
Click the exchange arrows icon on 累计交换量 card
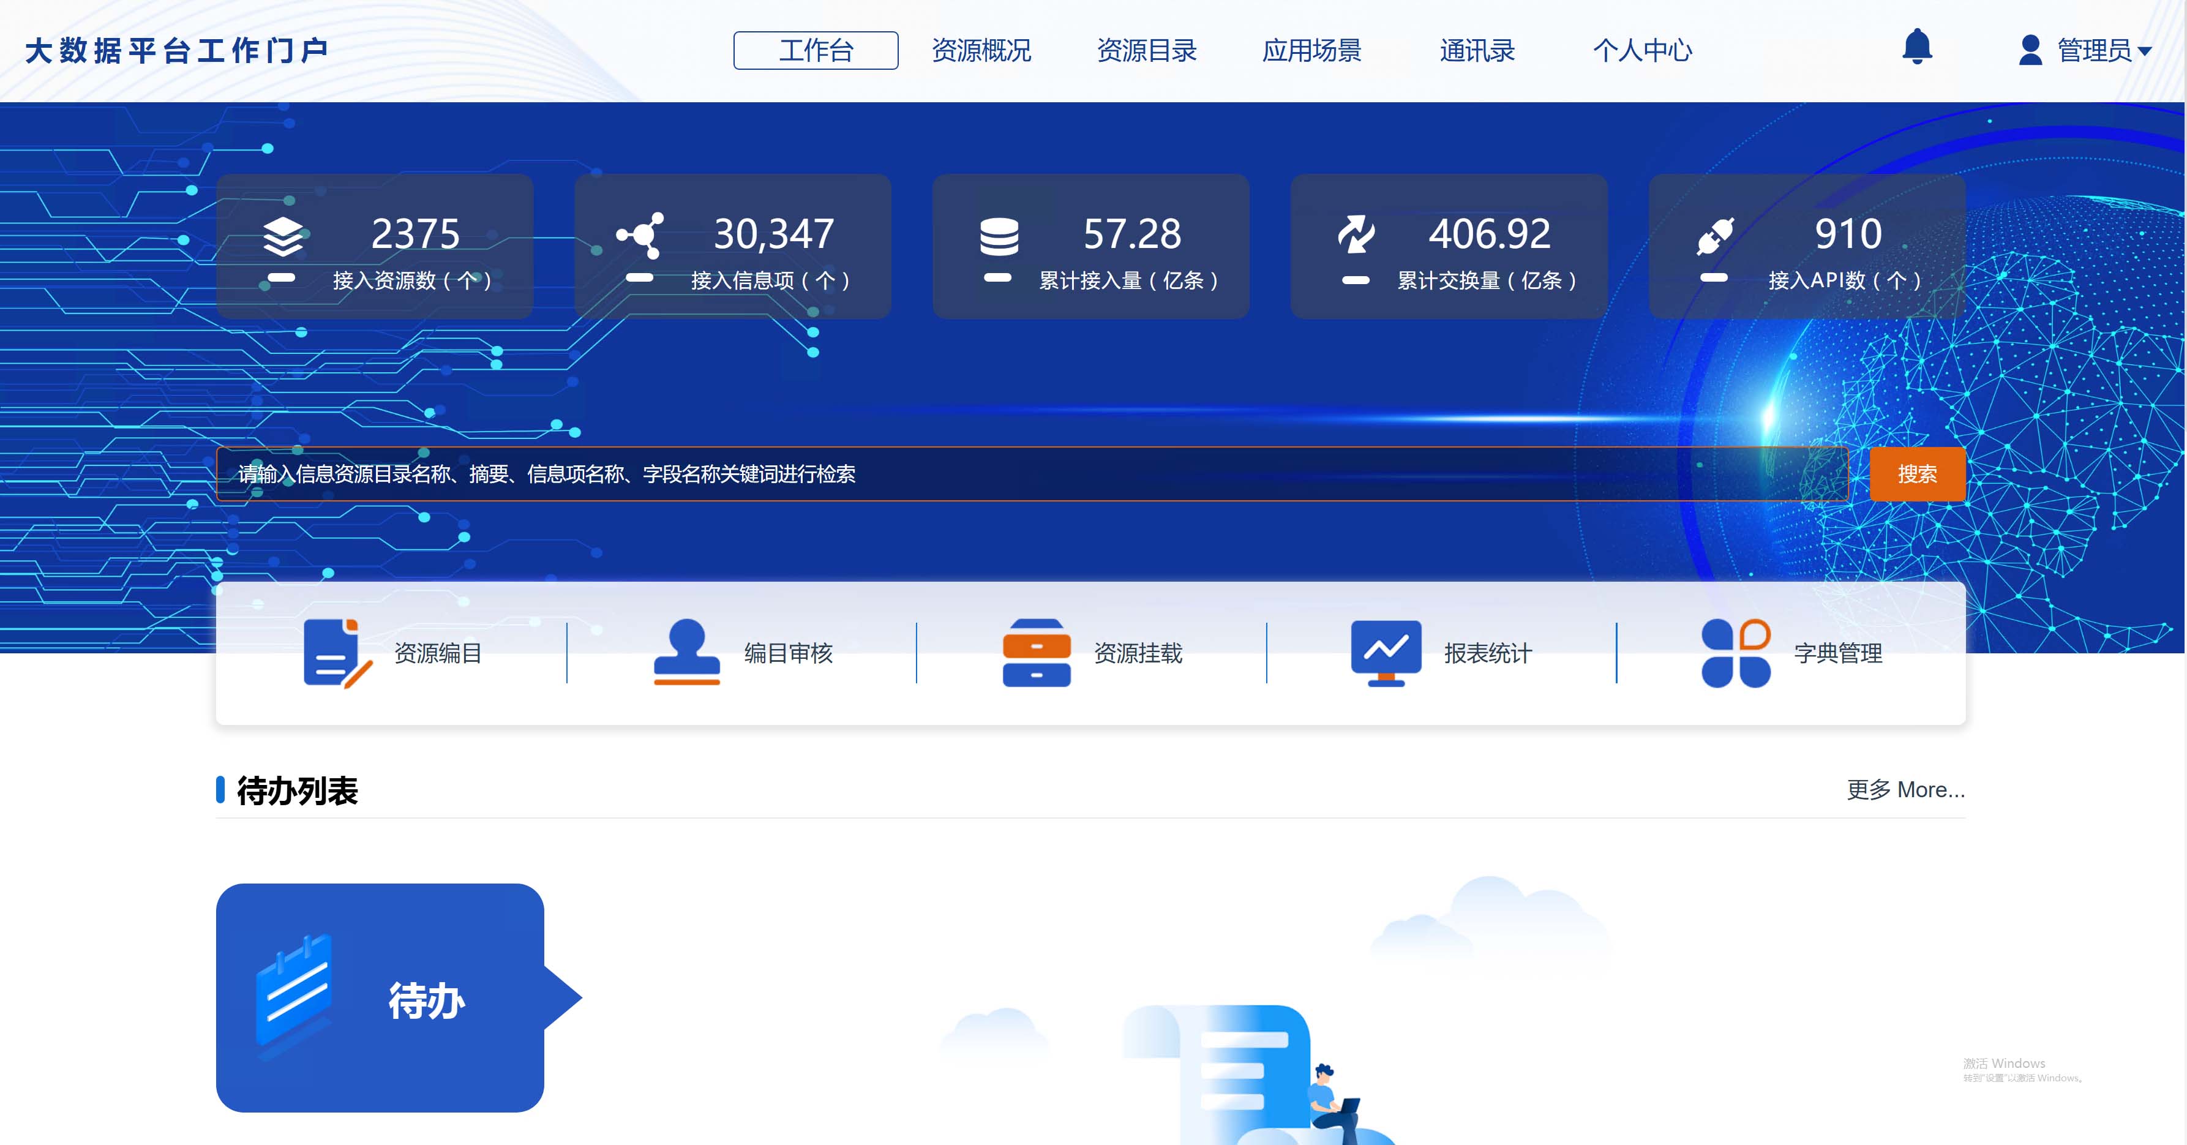click(1359, 238)
